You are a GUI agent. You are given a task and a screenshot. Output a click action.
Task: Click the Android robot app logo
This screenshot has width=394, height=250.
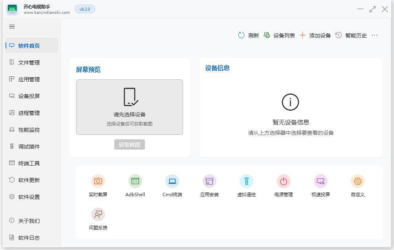pyautogui.click(x=12, y=9)
